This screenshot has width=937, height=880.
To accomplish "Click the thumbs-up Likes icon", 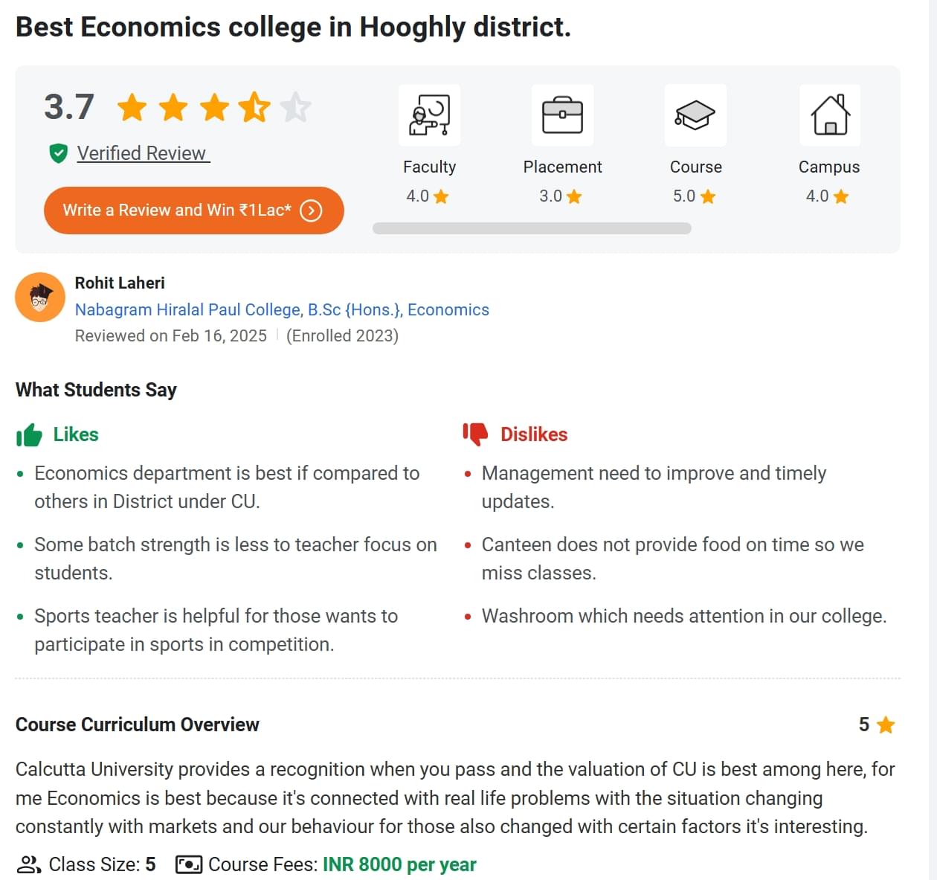I will [28, 434].
